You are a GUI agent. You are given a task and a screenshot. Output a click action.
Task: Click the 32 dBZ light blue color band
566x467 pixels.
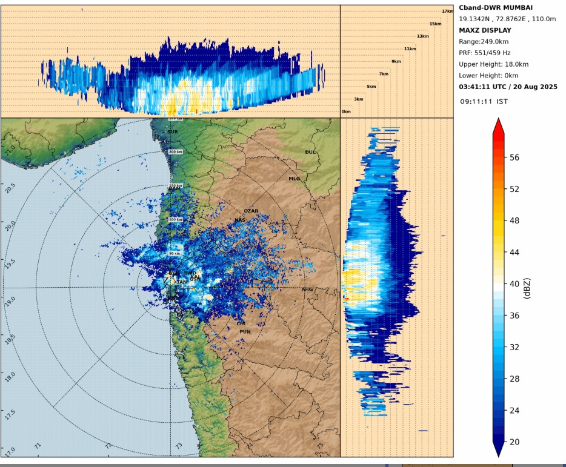pos(498,347)
